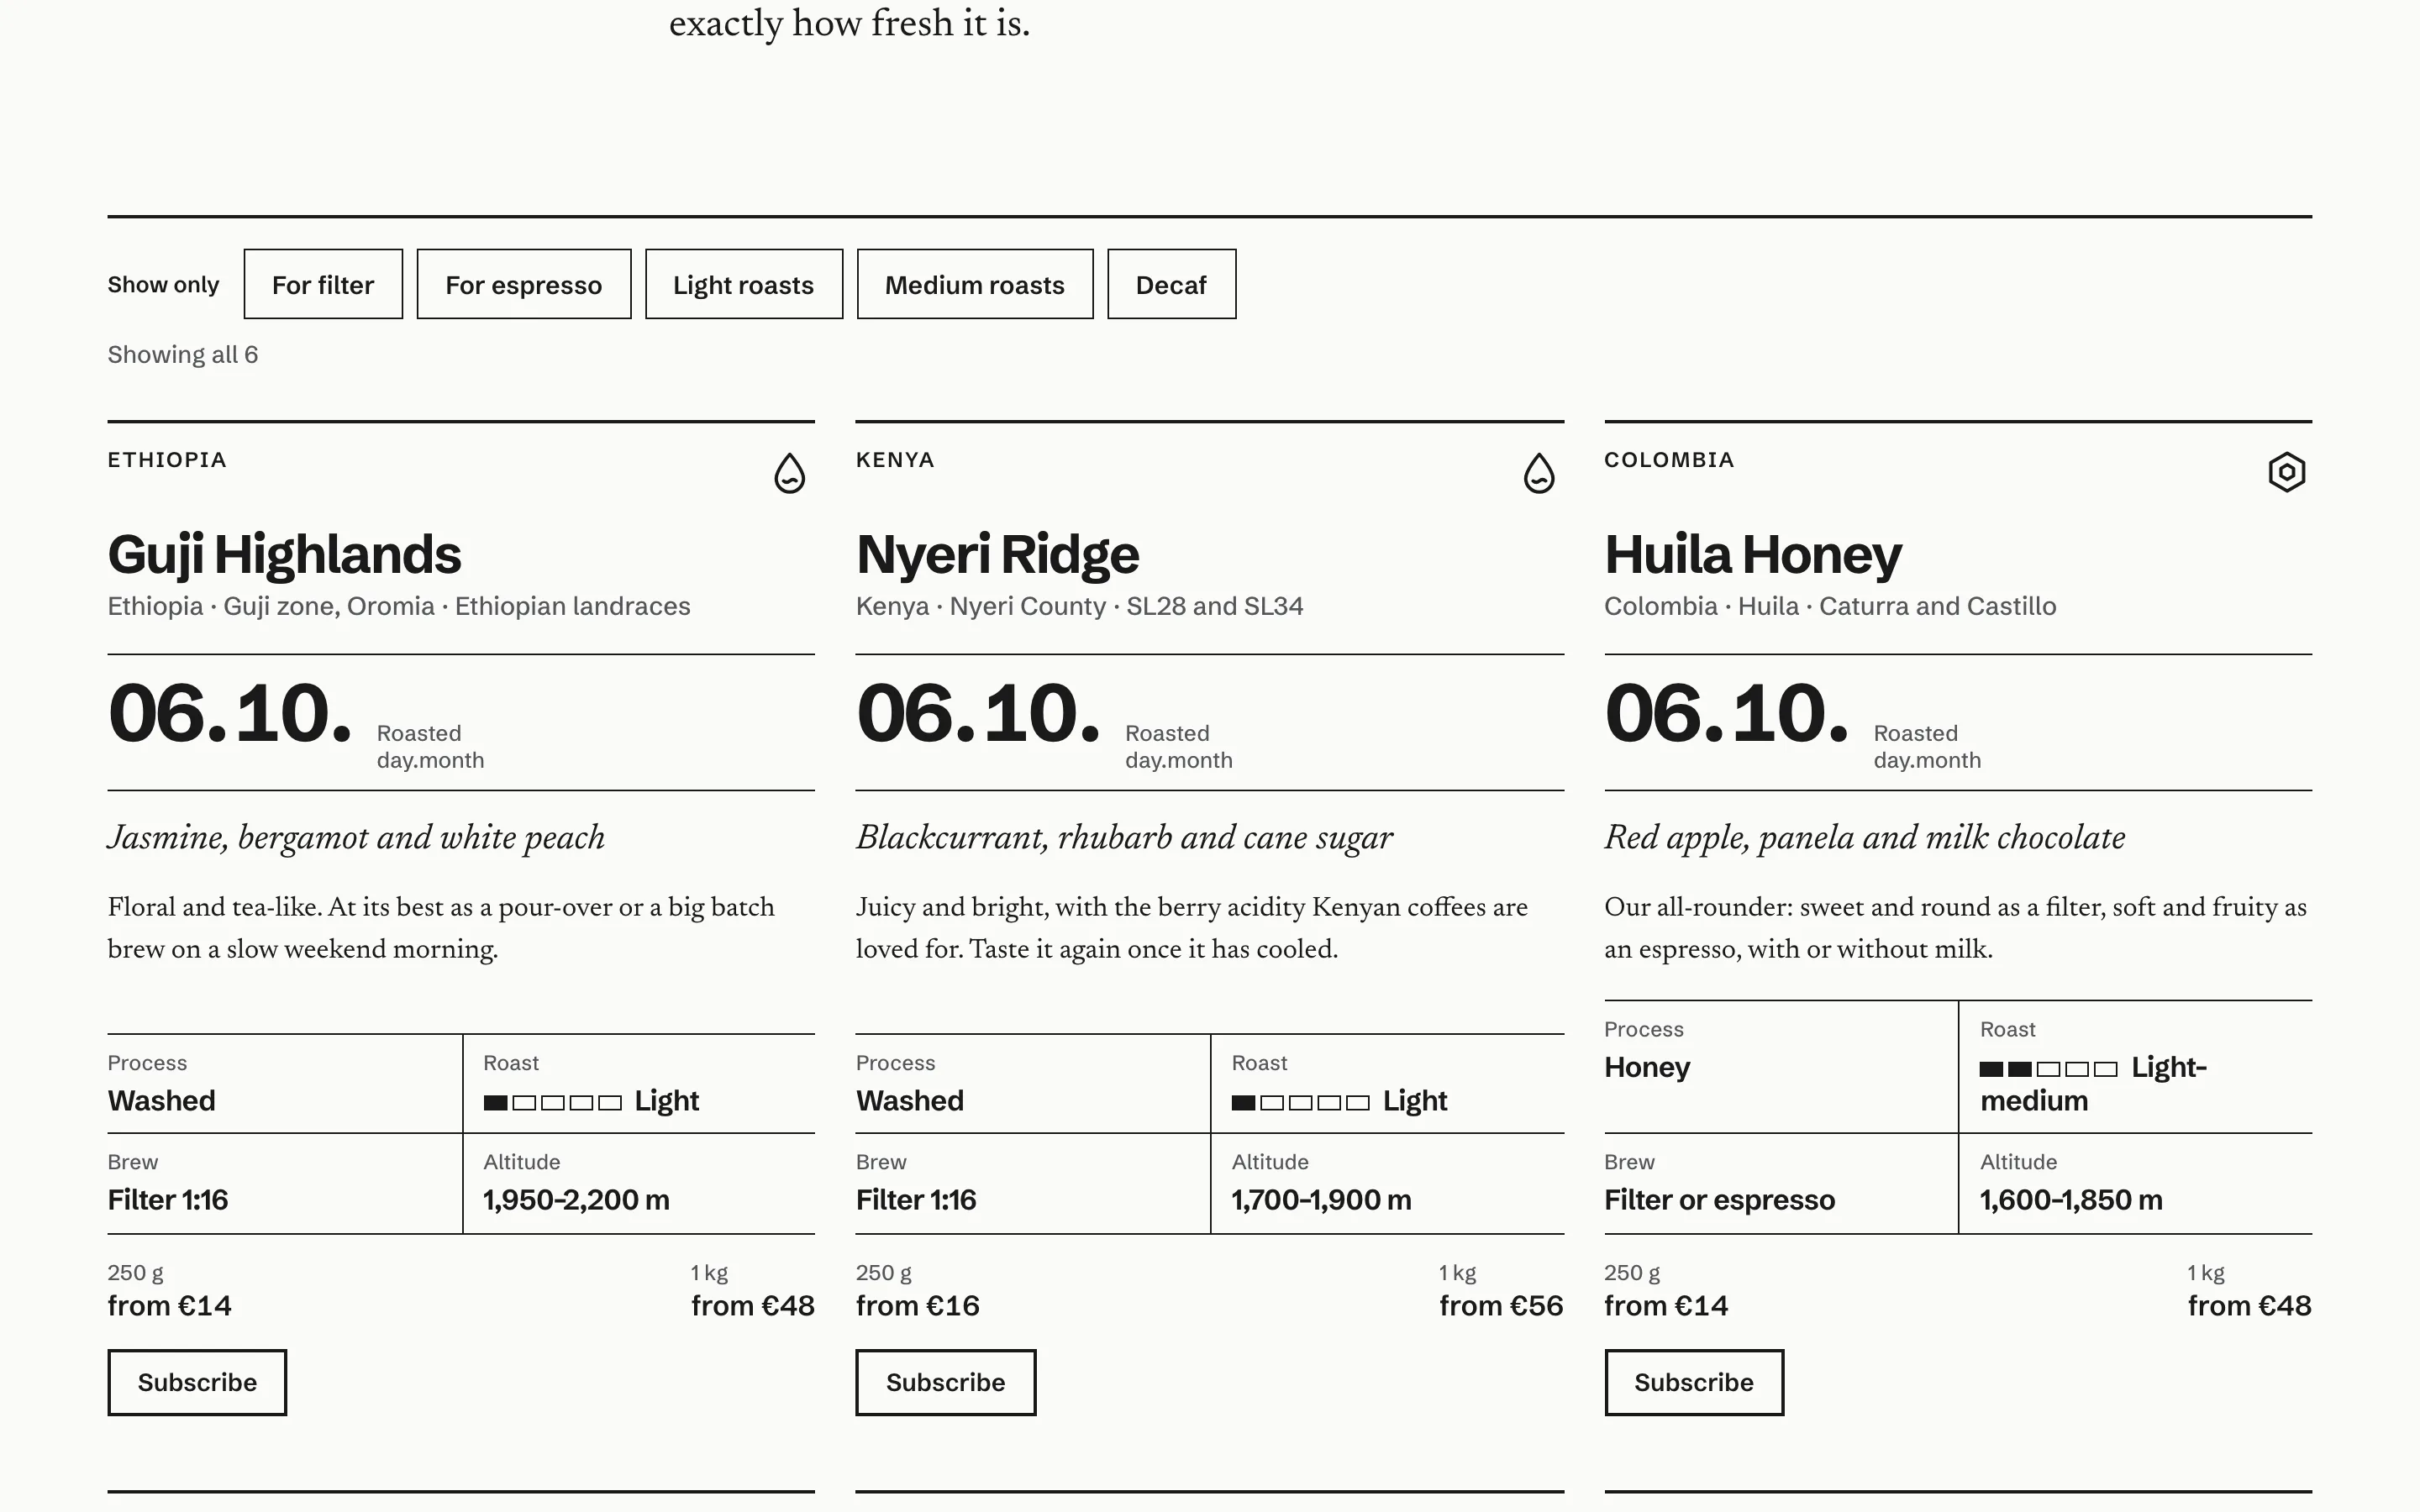Click the filter drop icon on Nyeri Ridge card

pos(1538,473)
